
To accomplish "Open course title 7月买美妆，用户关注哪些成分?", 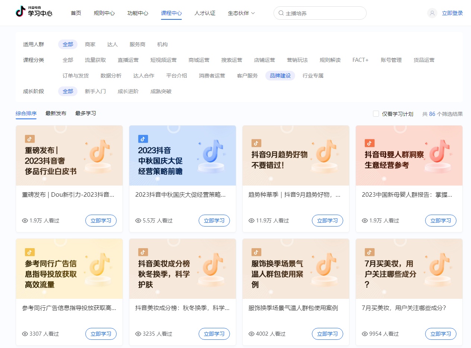I will [x=404, y=308].
